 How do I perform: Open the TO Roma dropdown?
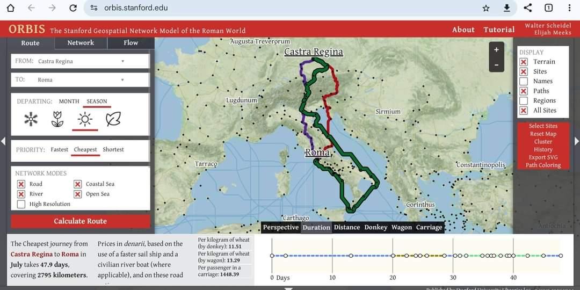80,80
